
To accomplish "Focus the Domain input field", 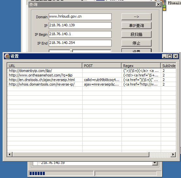I will tap(80, 17).
